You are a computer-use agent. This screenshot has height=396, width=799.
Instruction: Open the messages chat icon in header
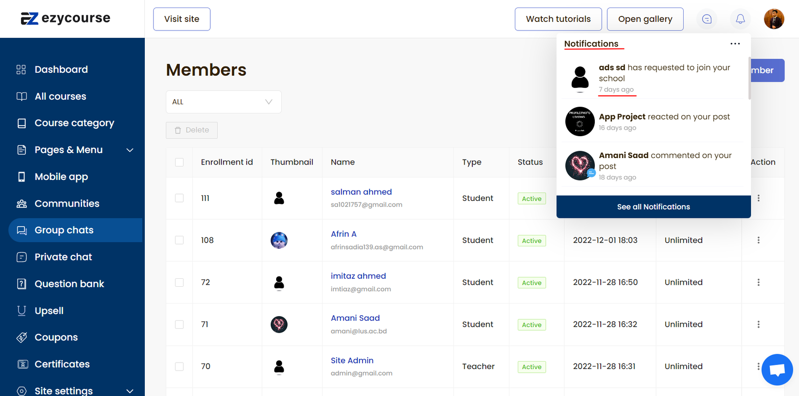pyautogui.click(x=707, y=19)
